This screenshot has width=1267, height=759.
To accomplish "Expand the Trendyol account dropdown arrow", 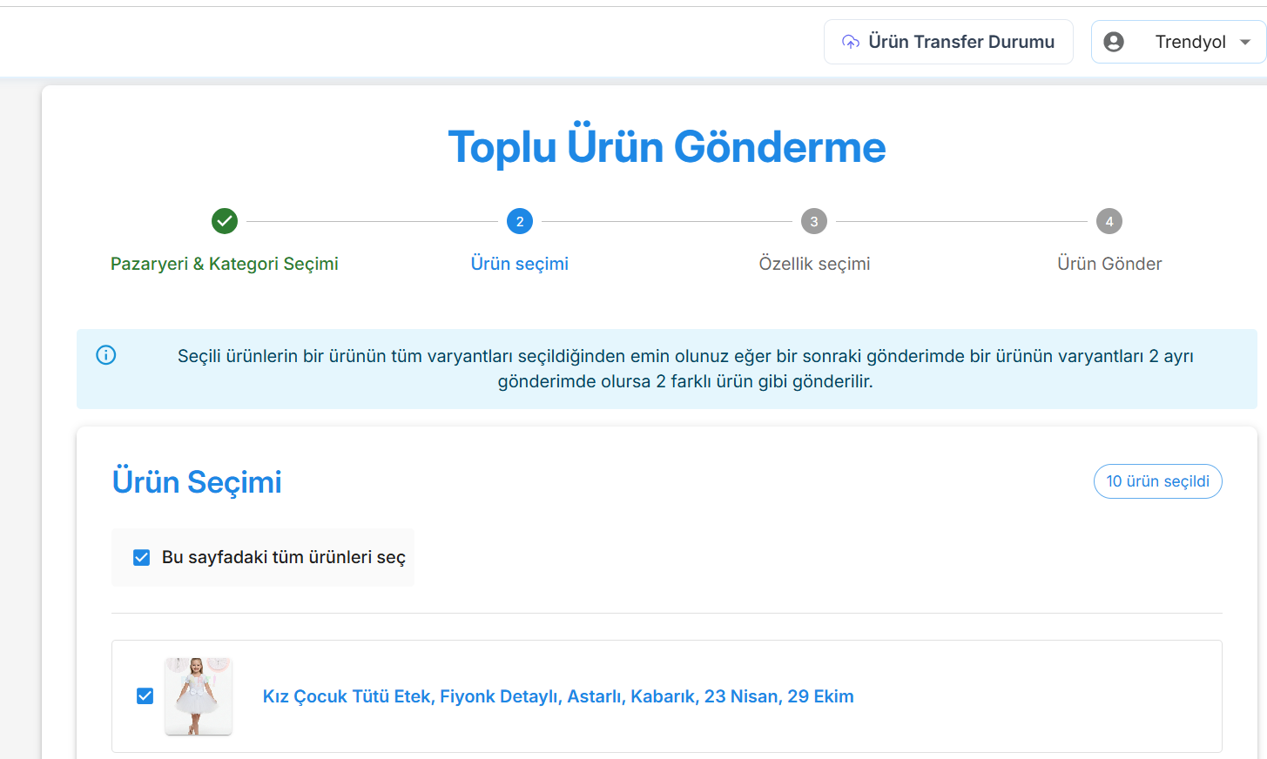I will tap(1245, 42).
